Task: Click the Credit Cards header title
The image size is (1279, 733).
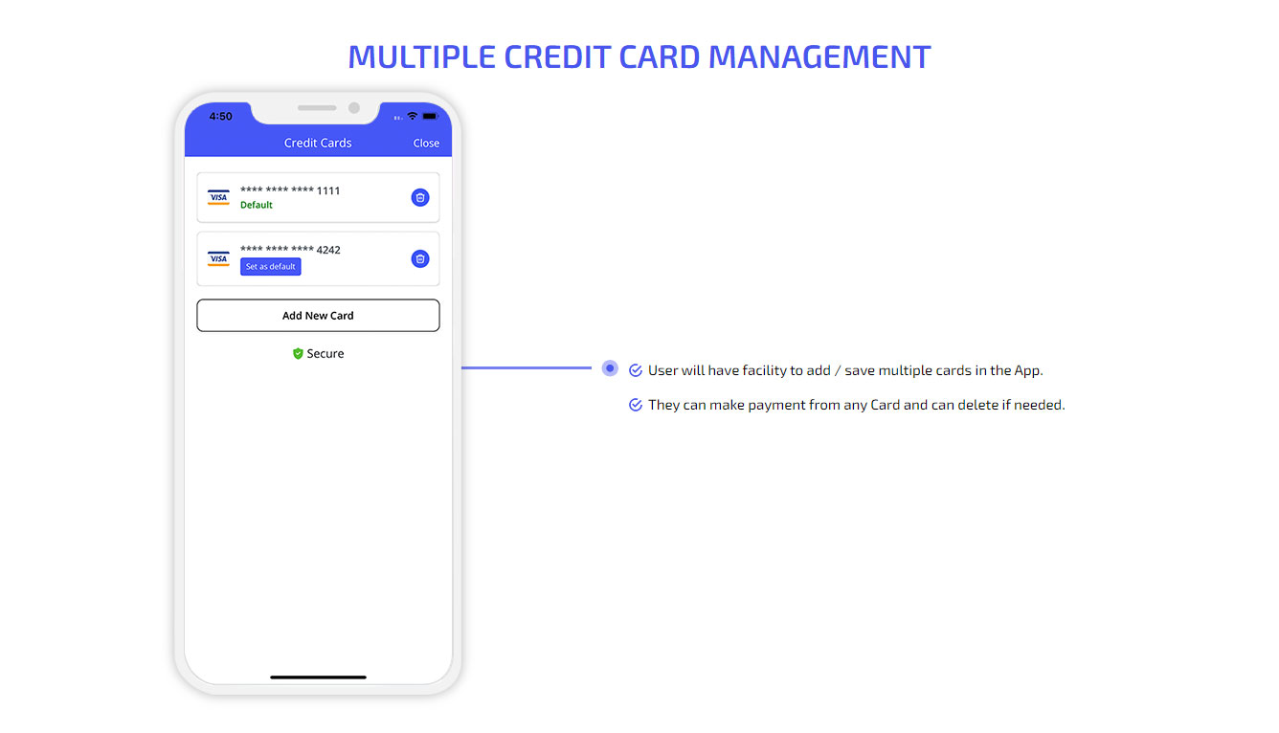Action: (318, 144)
